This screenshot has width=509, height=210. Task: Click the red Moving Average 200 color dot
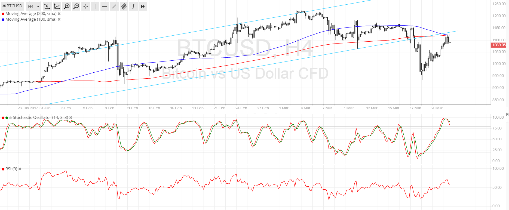coord(3,14)
